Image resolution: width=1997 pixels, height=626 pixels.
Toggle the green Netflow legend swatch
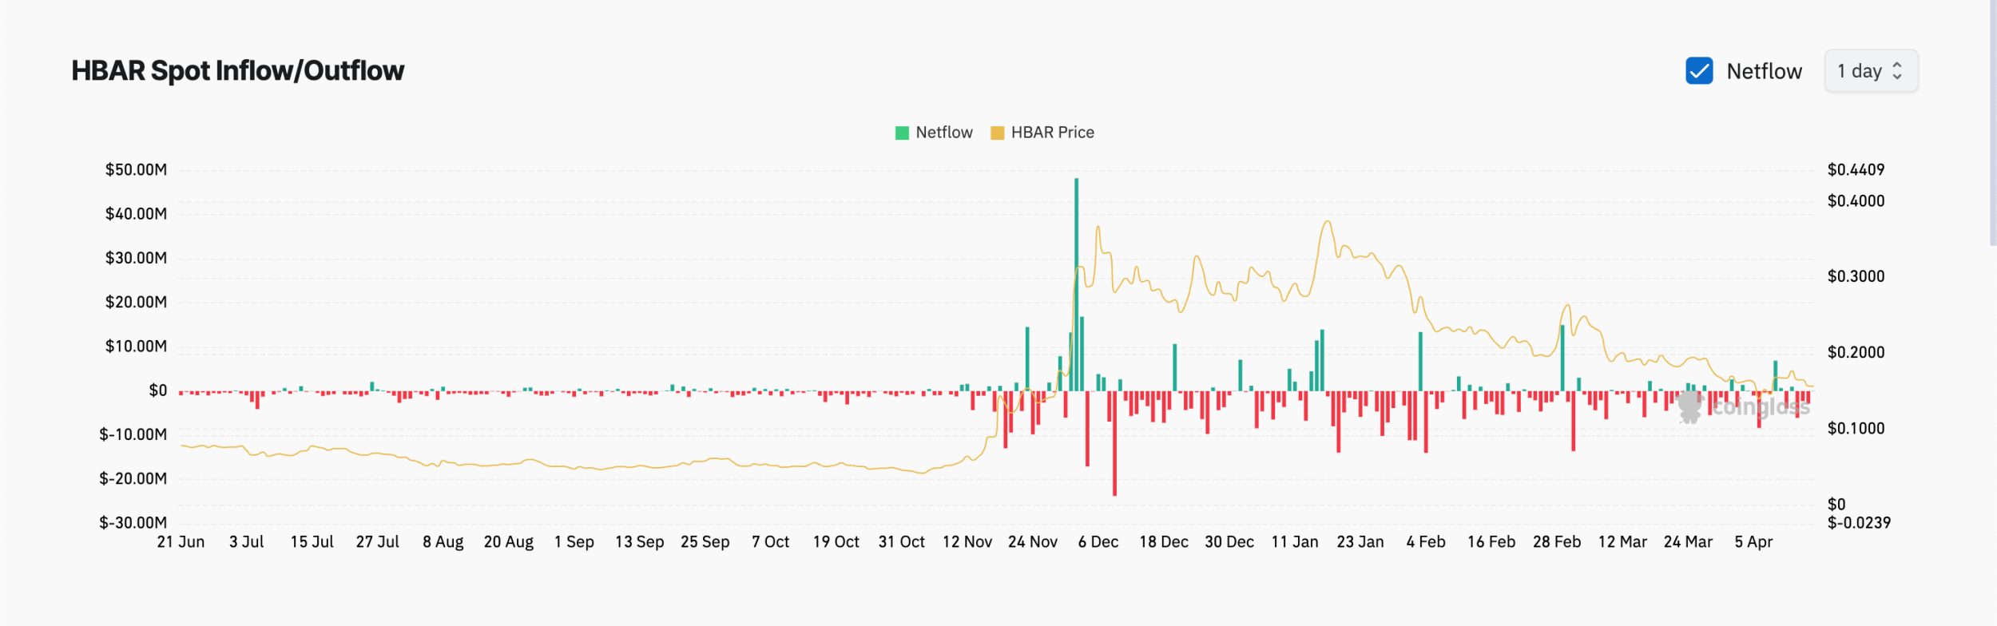(902, 133)
